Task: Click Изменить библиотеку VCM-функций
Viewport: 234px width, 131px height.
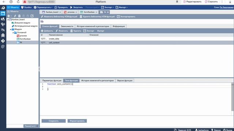Action: coord(59,17)
